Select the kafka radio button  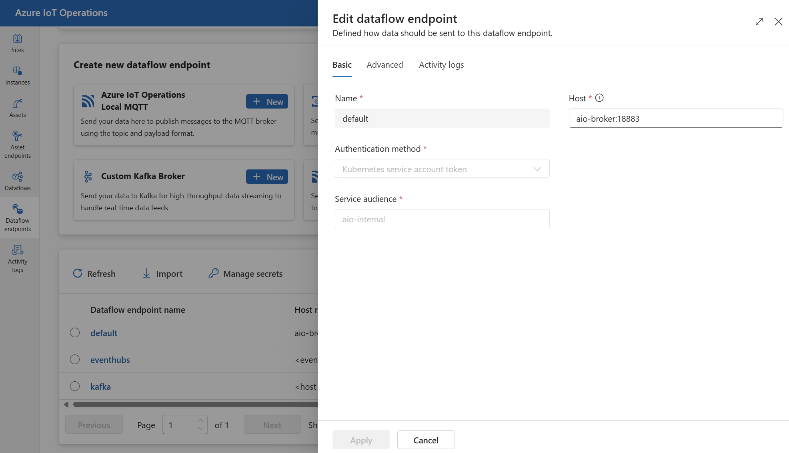(x=74, y=386)
